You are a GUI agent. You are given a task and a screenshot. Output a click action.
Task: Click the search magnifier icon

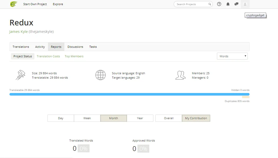210,4
